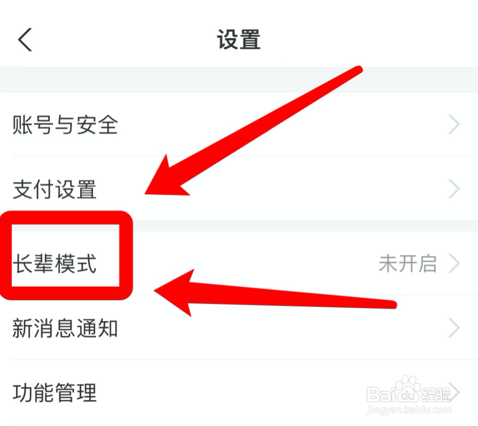
Task: Open 功能管理 entry
Action: [x=239, y=392]
